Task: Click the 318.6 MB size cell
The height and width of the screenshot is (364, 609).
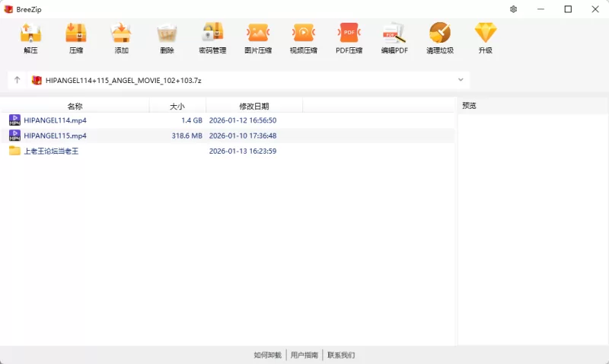Action: tap(187, 136)
